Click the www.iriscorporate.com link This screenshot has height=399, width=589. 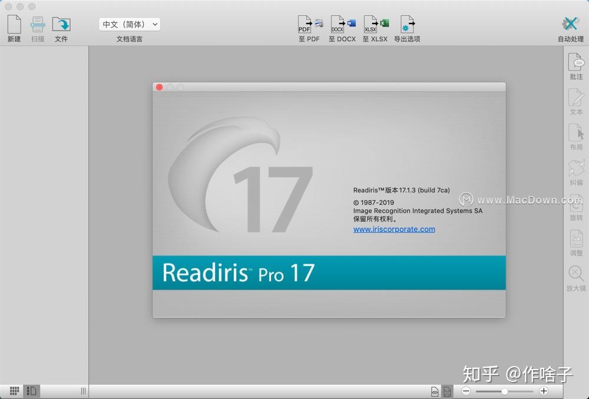[x=393, y=229]
